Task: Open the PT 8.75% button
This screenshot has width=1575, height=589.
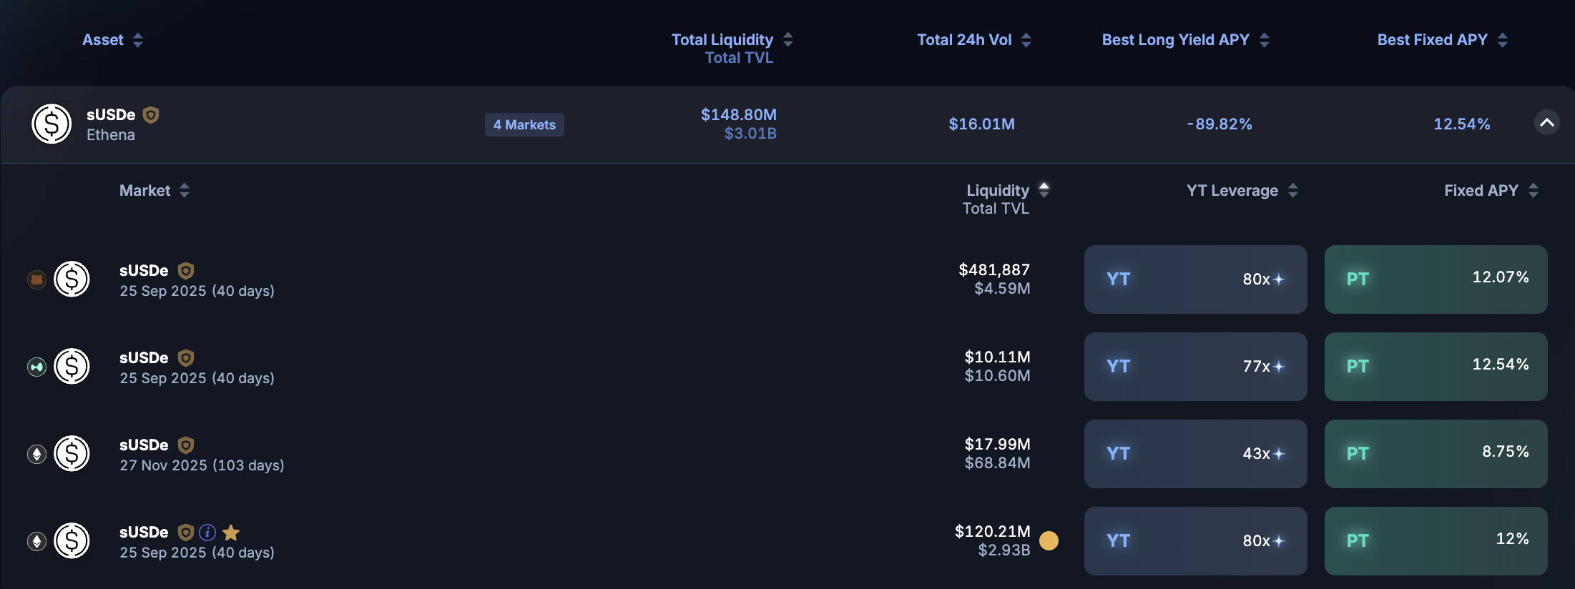Action: pyautogui.click(x=1436, y=454)
